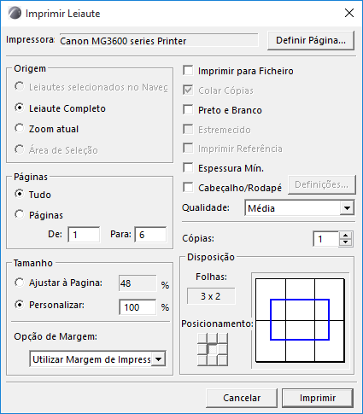Open the Qualidade dropdown set to Média
The image size is (363, 414).
pyautogui.click(x=299, y=208)
